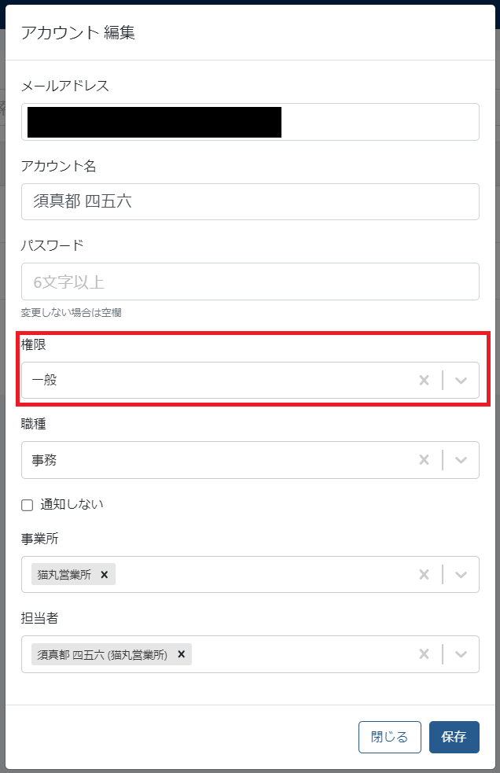The height and width of the screenshot is (773, 500).
Task: Open the 担当者 dropdown arrow
Action: click(x=461, y=653)
